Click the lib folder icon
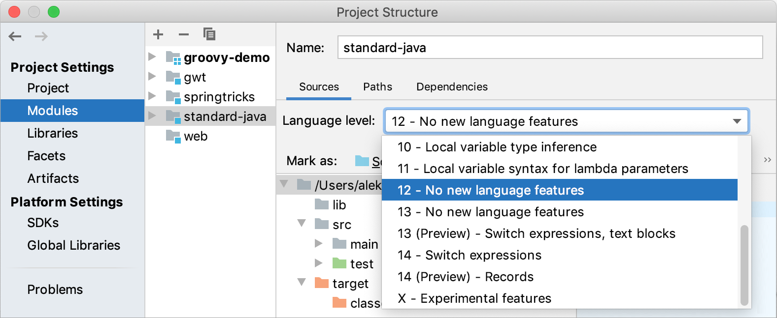 pos(322,204)
